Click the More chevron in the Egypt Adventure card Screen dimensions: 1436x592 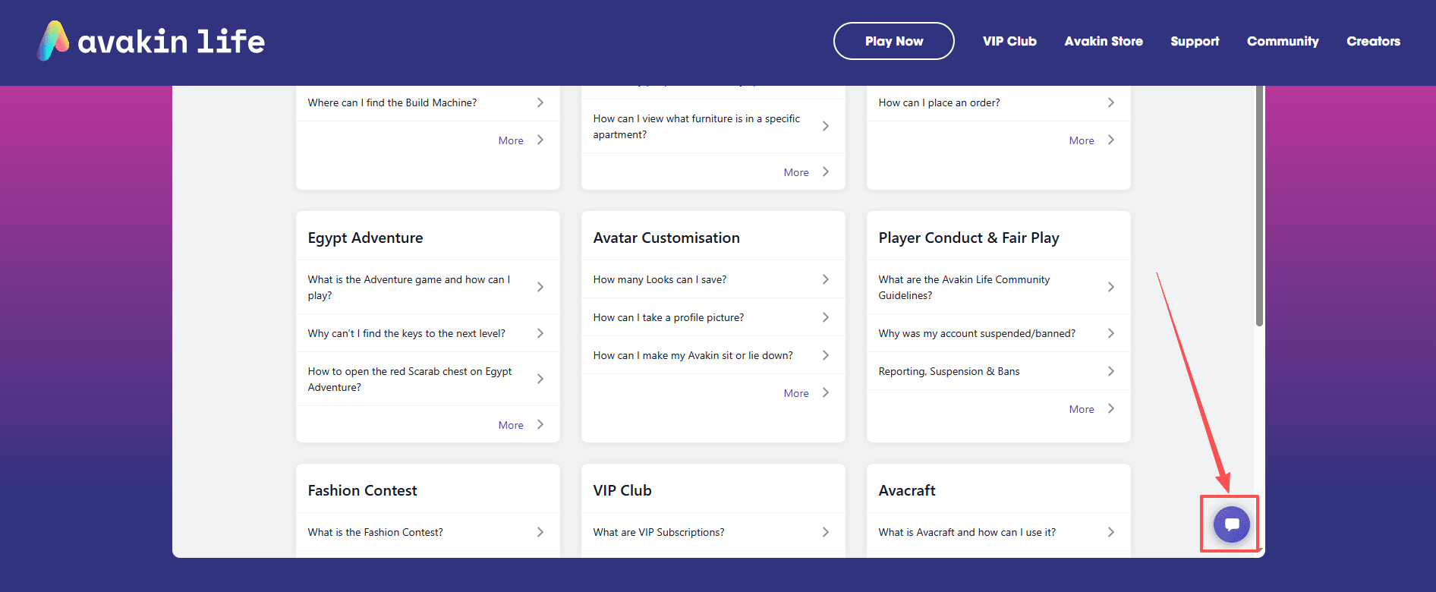tap(540, 424)
